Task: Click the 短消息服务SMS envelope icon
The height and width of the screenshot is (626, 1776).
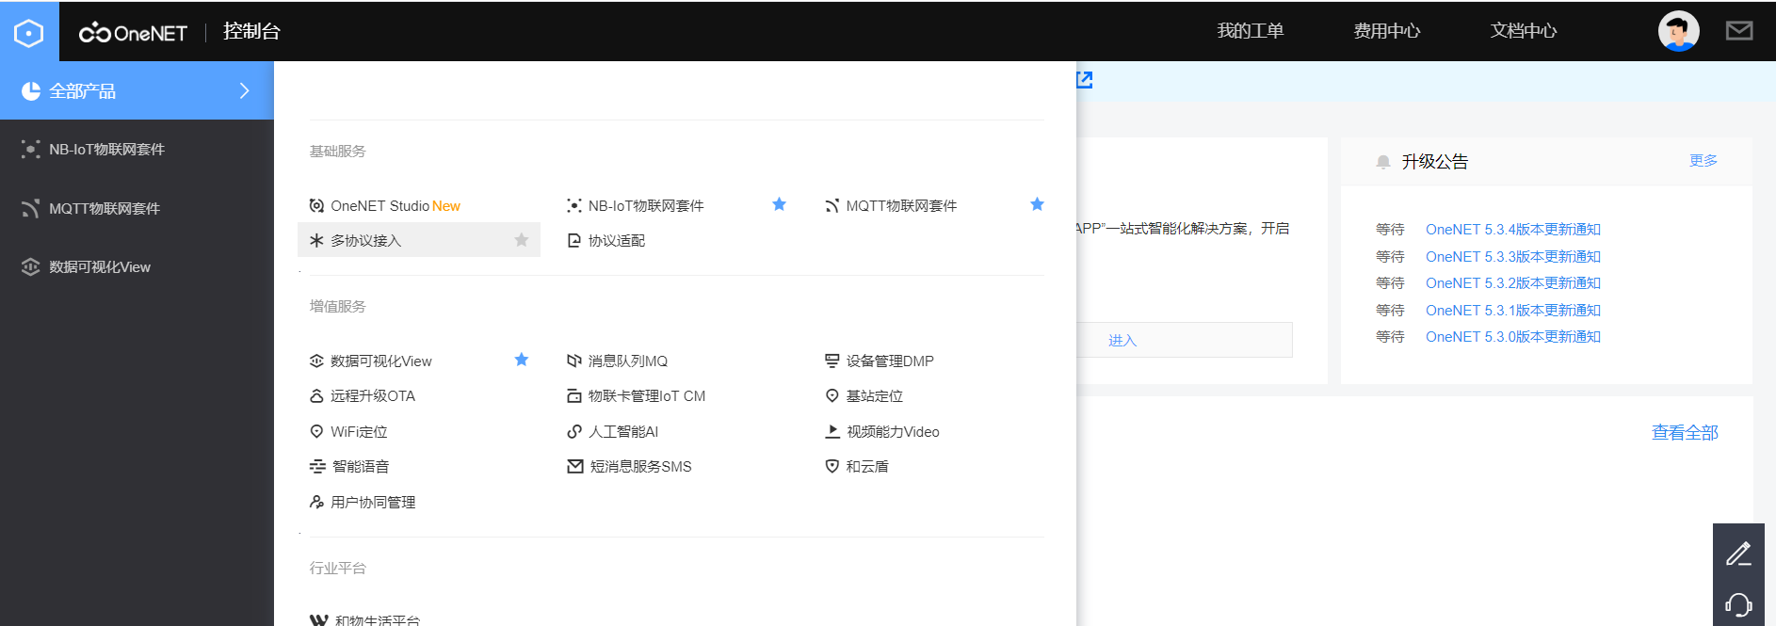Action: click(575, 466)
